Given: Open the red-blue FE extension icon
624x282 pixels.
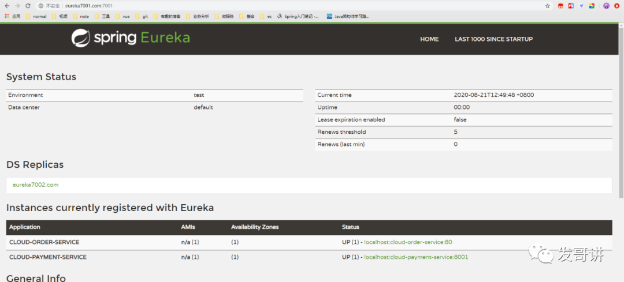Looking at the screenshot, I should [571, 6].
